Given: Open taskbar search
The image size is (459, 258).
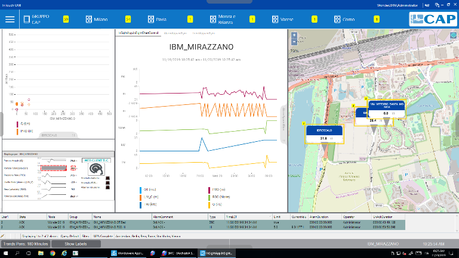Looking at the screenshot, I should [17, 253].
